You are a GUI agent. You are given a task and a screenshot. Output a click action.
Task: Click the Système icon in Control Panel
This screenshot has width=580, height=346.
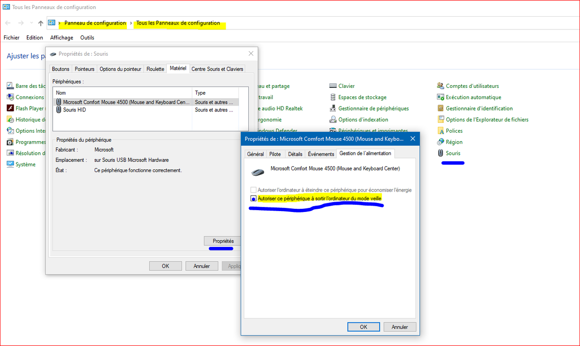point(11,164)
